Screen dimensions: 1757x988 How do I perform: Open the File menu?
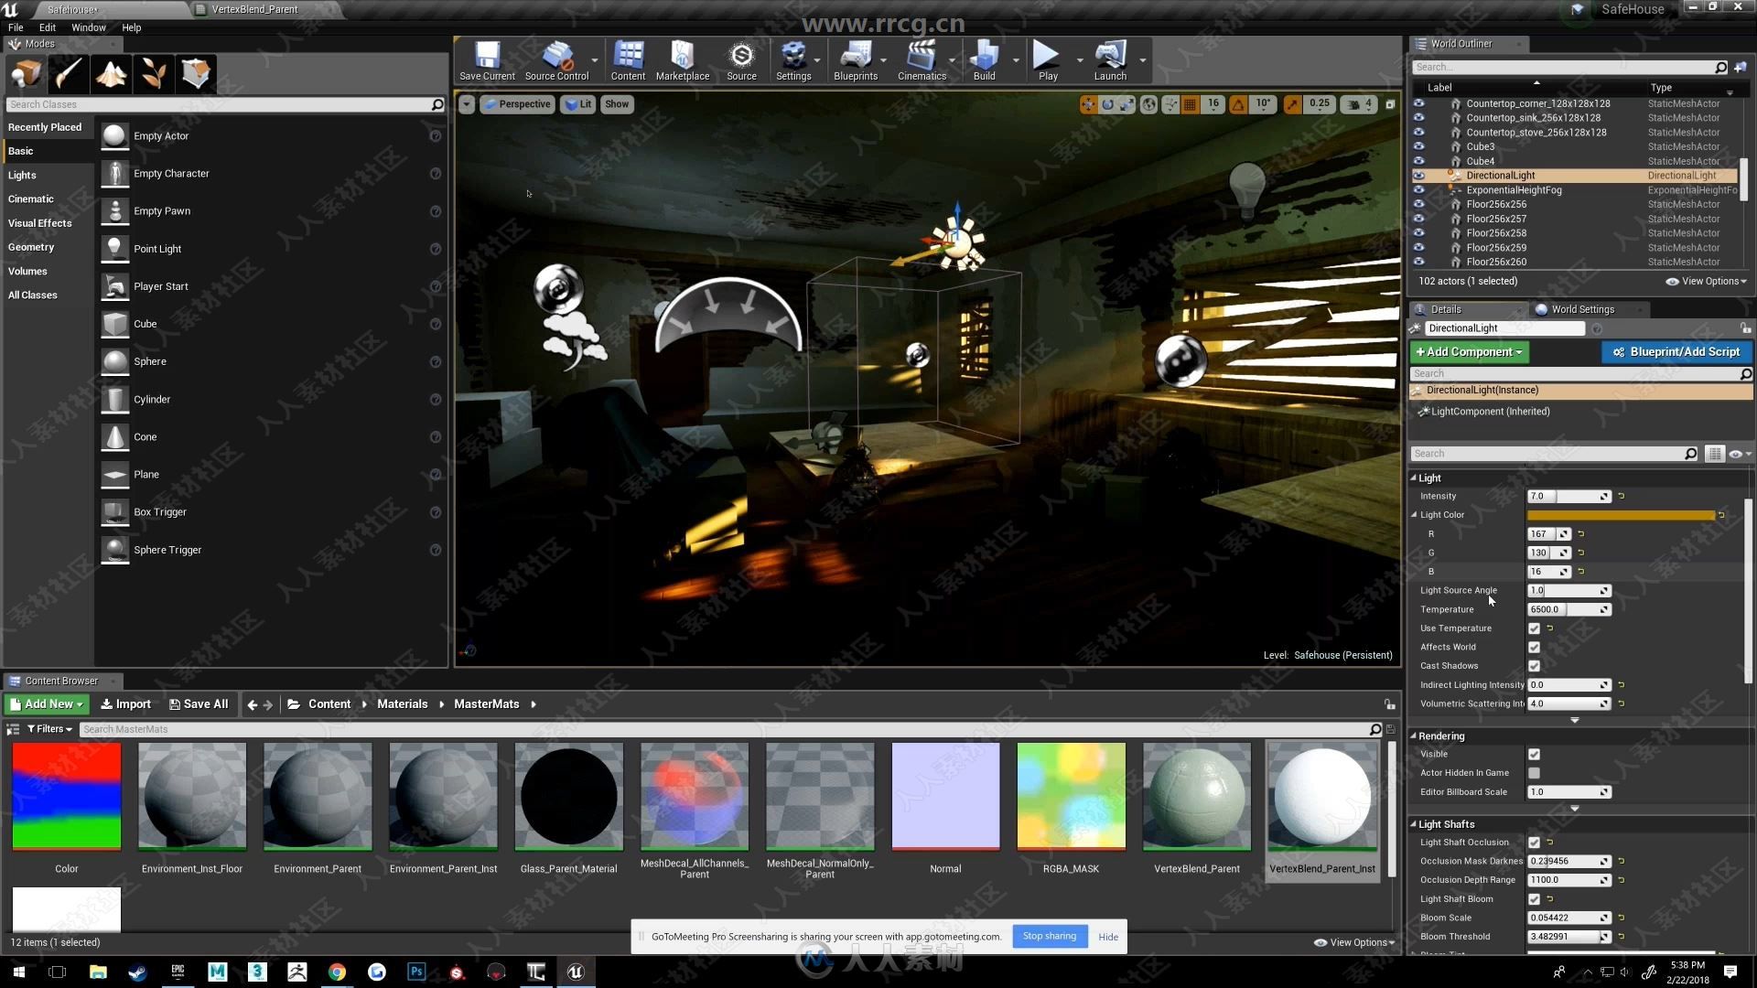[x=16, y=27]
